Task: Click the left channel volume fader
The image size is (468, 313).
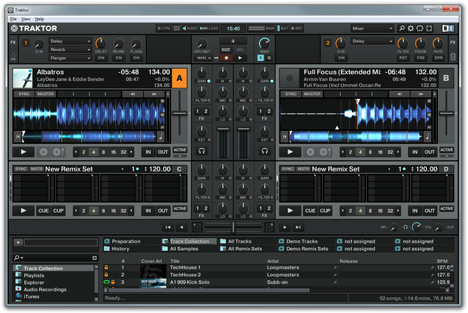Action: point(223,129)
